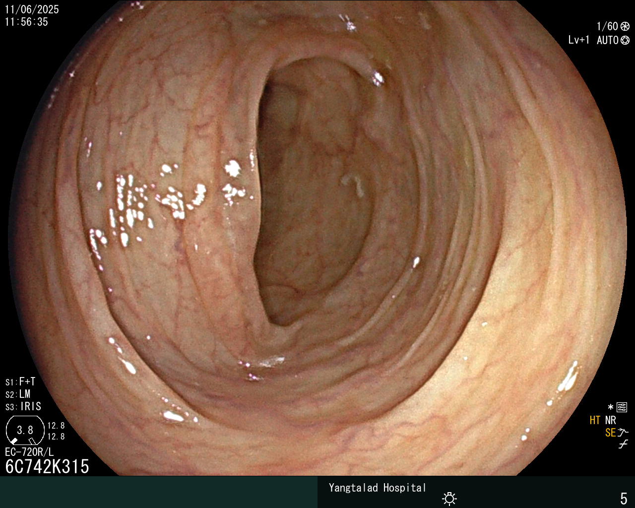Click the tone curve icon beside SE
The width and height of the screenshot is (635, 508).
[x=623, y=433]
